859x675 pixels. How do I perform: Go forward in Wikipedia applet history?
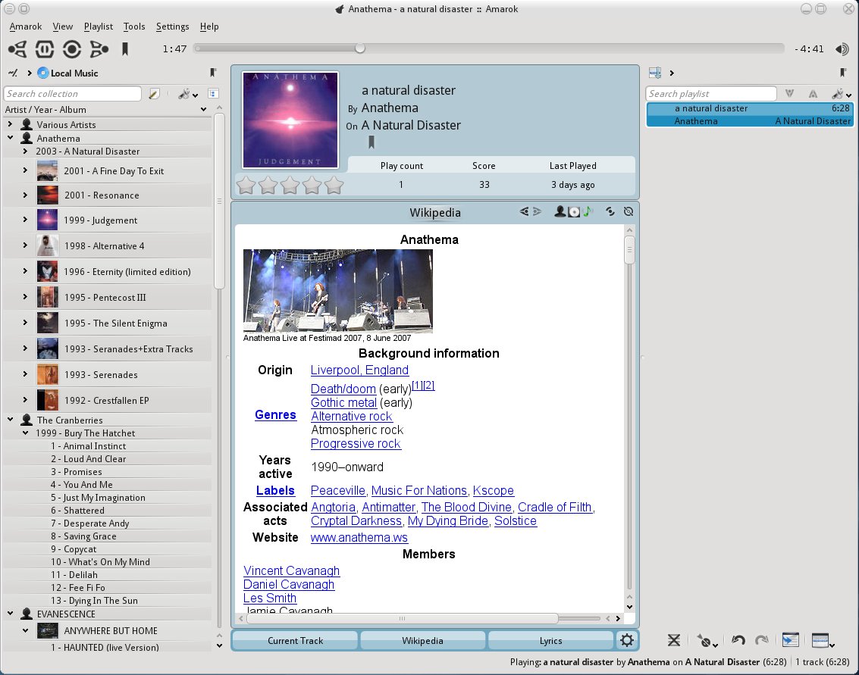click(537, 211)
